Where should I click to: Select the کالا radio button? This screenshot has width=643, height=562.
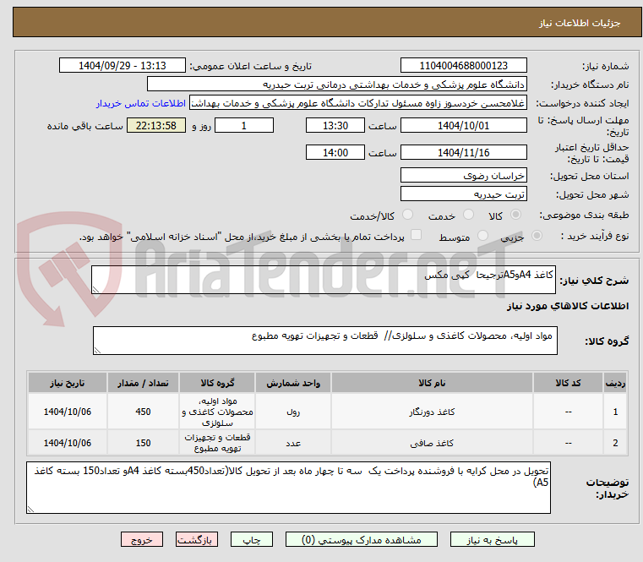pos(515,215)
